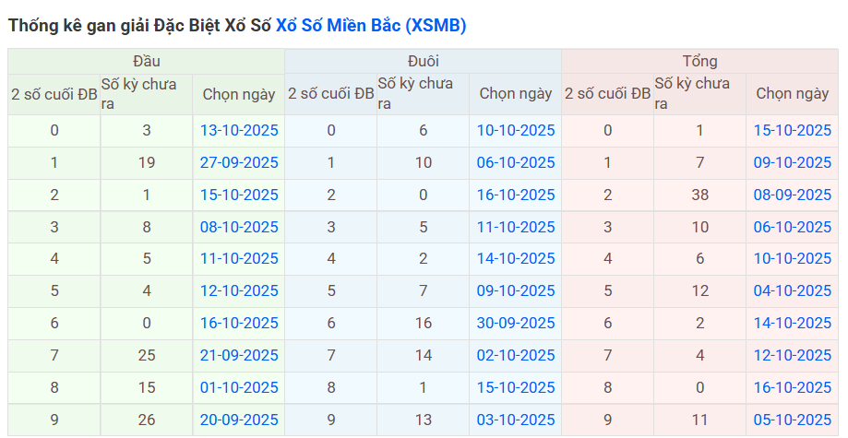Select 12-10-2025 in the Đầu section
This screenshot has width=848, height=438.
click(239, 290)
